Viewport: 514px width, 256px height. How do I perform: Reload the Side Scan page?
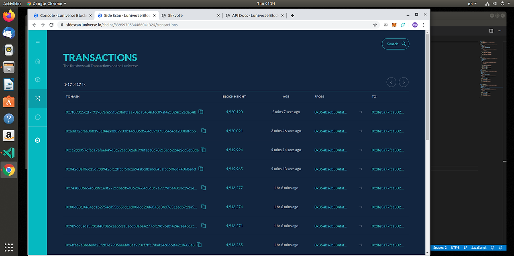[x=51, y=25]
